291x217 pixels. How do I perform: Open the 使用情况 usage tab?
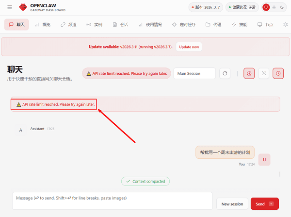click(x=150, y=25)
